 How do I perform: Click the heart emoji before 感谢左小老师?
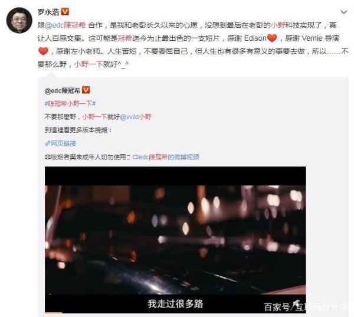43,51
